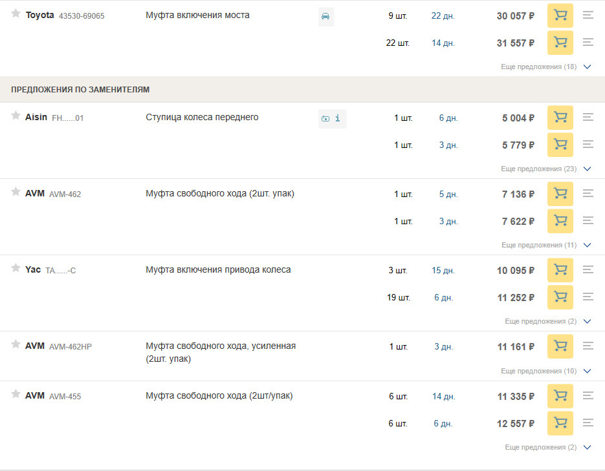Screen dimensions: 605x471
Task: Toggle favorite star for Yac part
Action: (16, 267)
